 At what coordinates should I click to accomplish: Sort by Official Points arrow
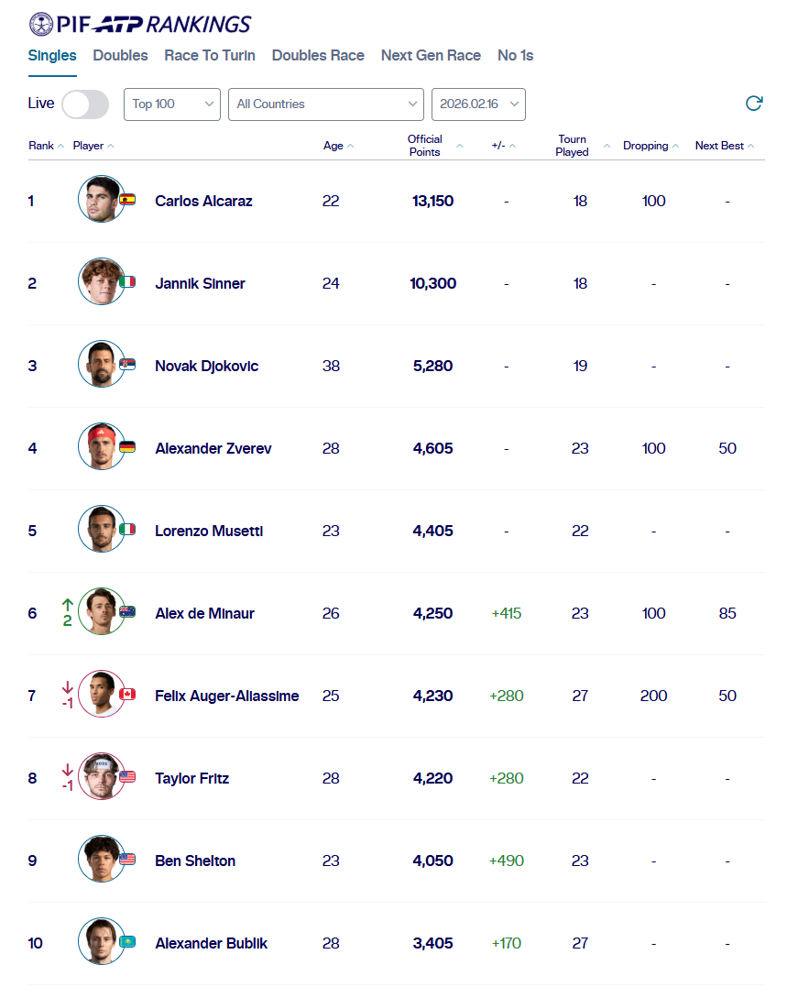point(460,147)
